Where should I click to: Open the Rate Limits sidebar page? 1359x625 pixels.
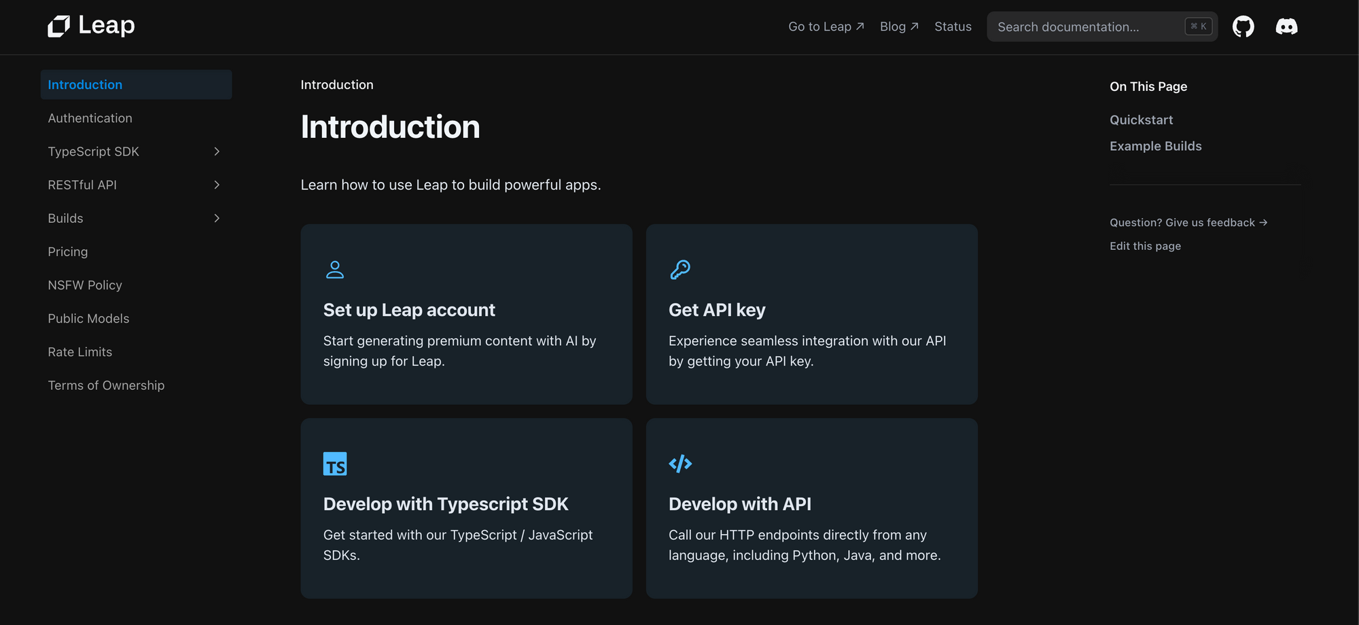click(x=136, y=352)
